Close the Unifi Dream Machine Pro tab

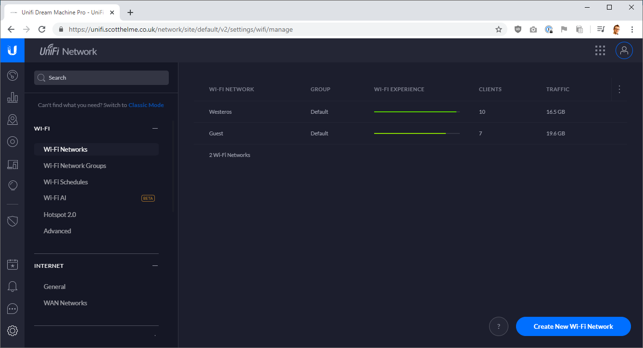click(112, 12)
